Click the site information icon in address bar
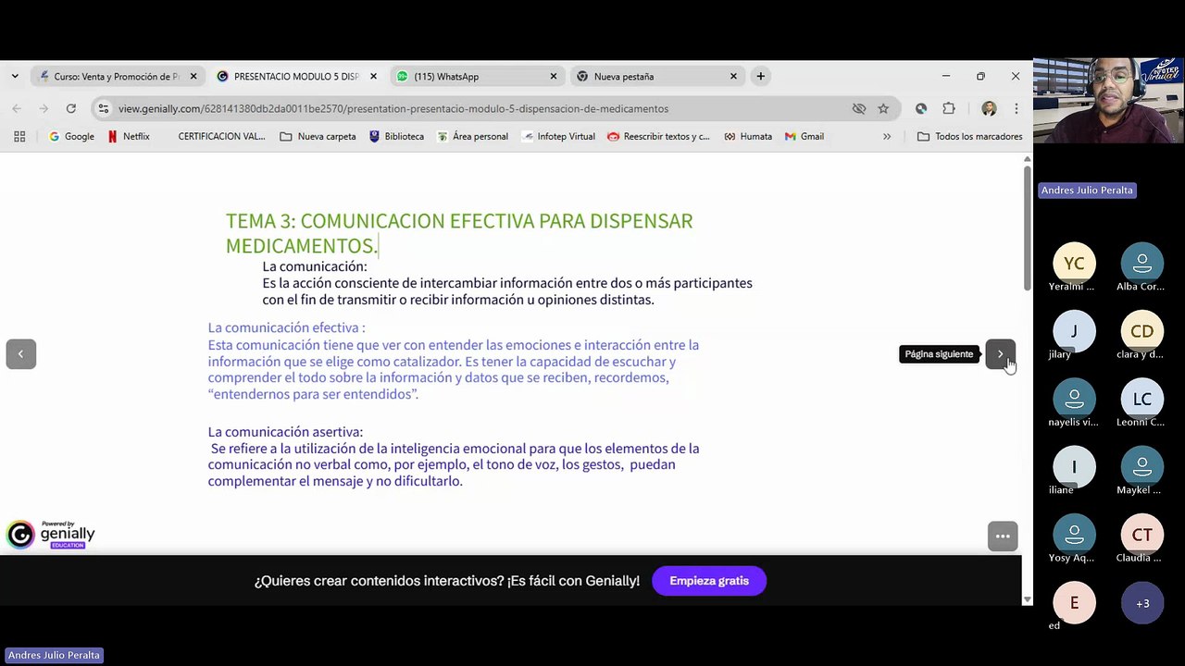This screenshot has width=1185, height=666. coord(104,108)
